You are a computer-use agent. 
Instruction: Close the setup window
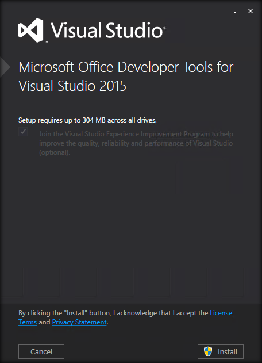pyautogui.click(x=251, y=11)
